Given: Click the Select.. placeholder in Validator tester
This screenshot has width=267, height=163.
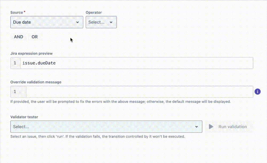Looking at the screenshot, I should pyautogui.click(x=20, y=127).
